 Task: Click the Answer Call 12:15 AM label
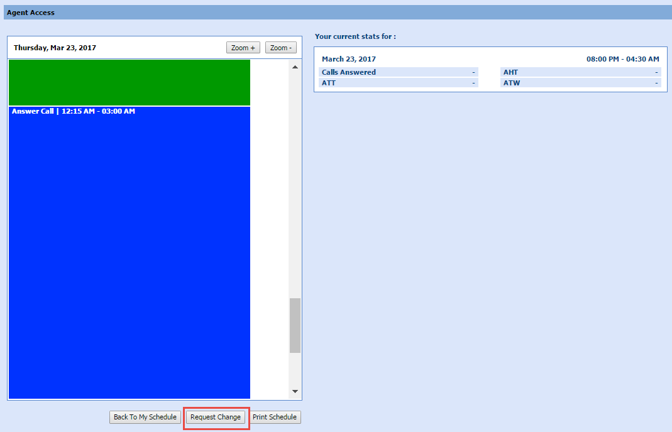click(x=73, y=112)
